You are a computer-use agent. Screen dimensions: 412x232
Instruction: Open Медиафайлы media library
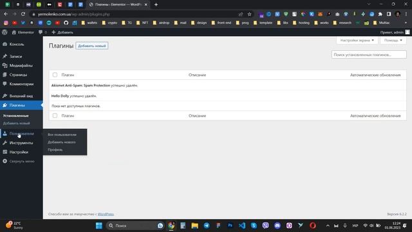21,66
